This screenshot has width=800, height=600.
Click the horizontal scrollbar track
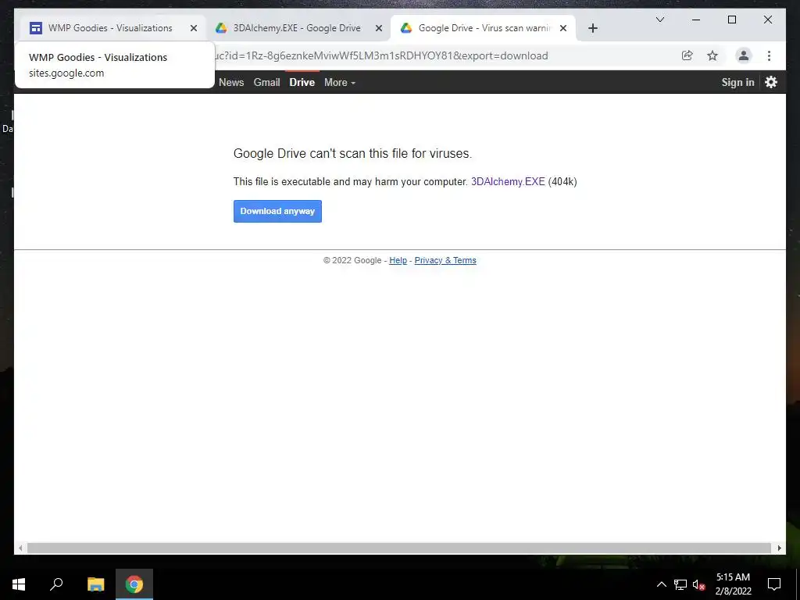pos(399,548)
